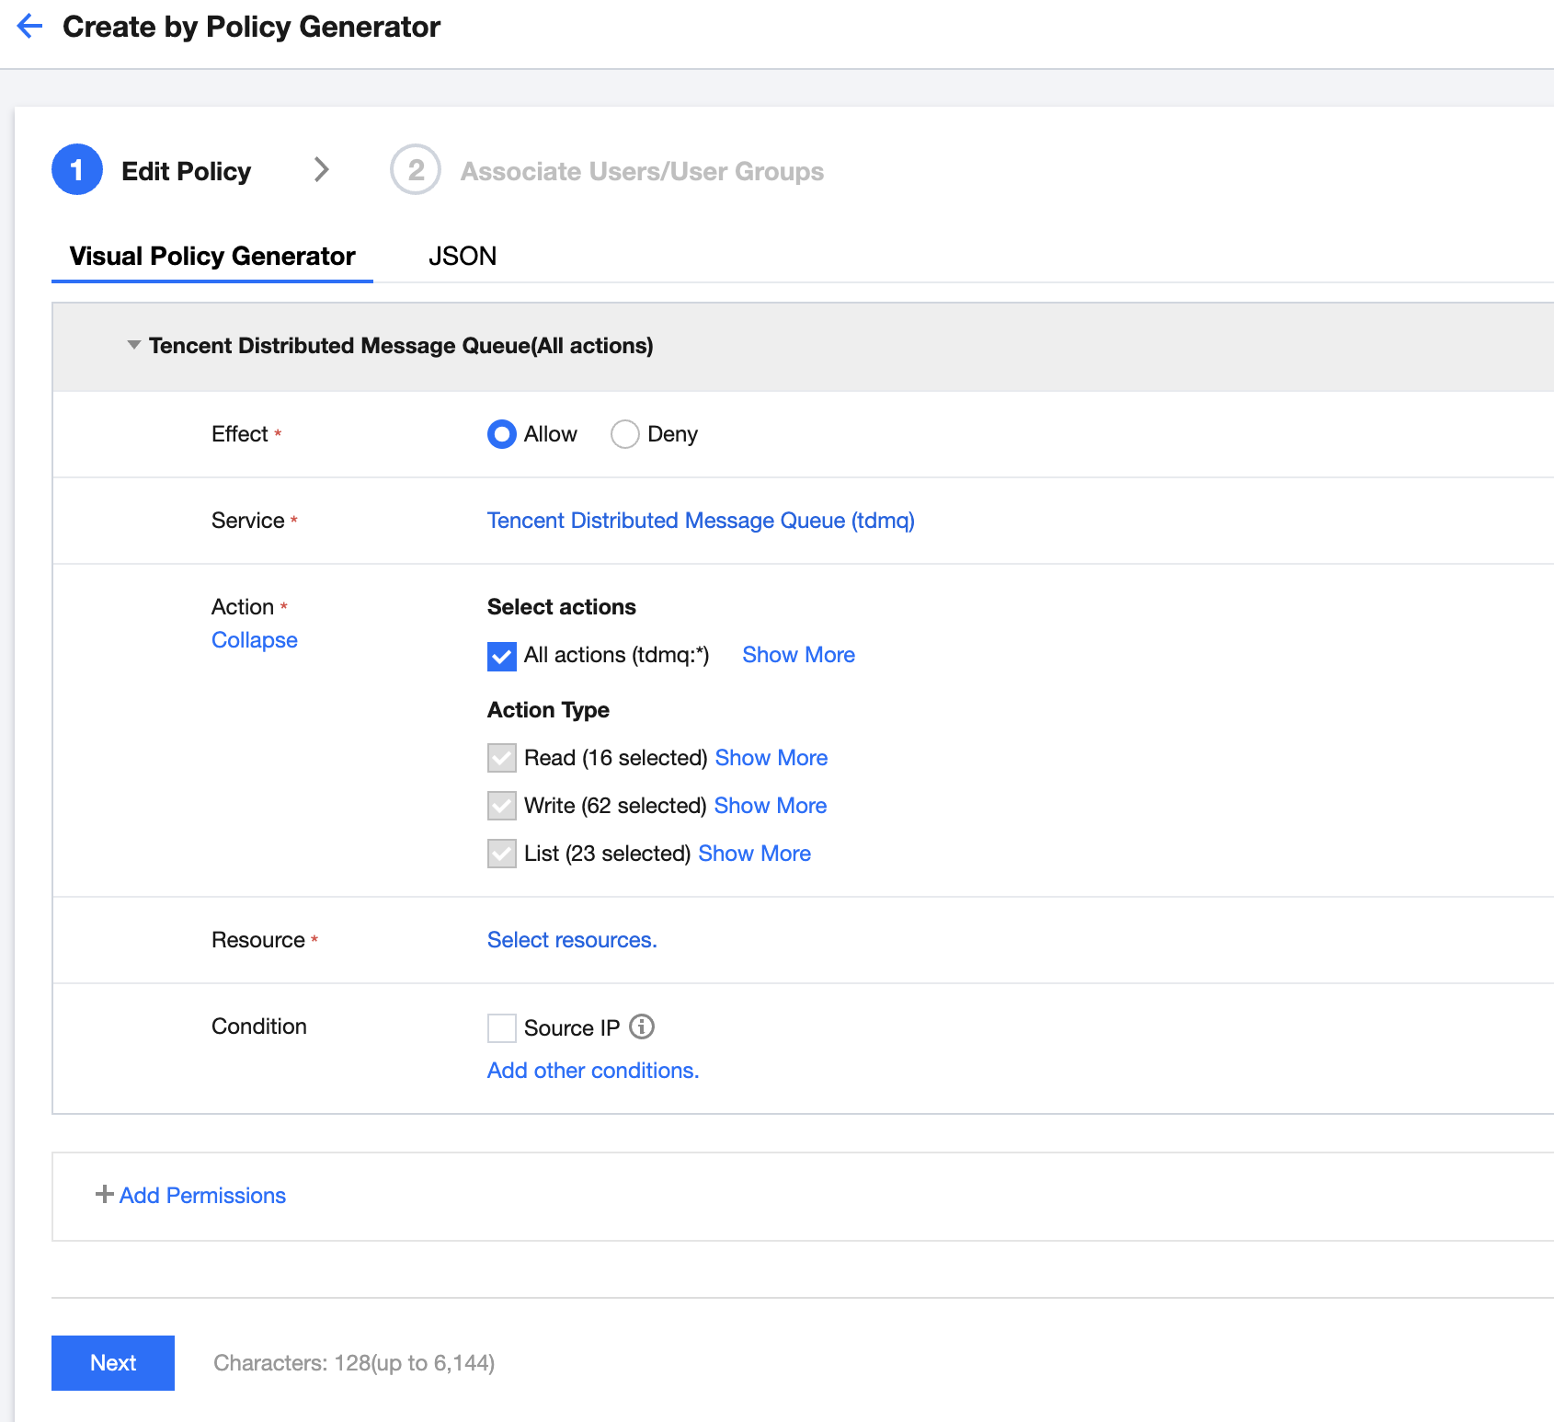The image size is (1554, 1422).
Task: Click Add other conditions link
Action: tap(593, 1071)
